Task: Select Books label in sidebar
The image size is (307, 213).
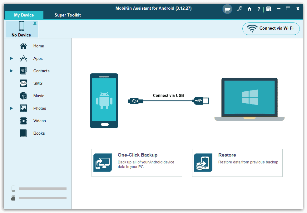Action: [39, 133]
